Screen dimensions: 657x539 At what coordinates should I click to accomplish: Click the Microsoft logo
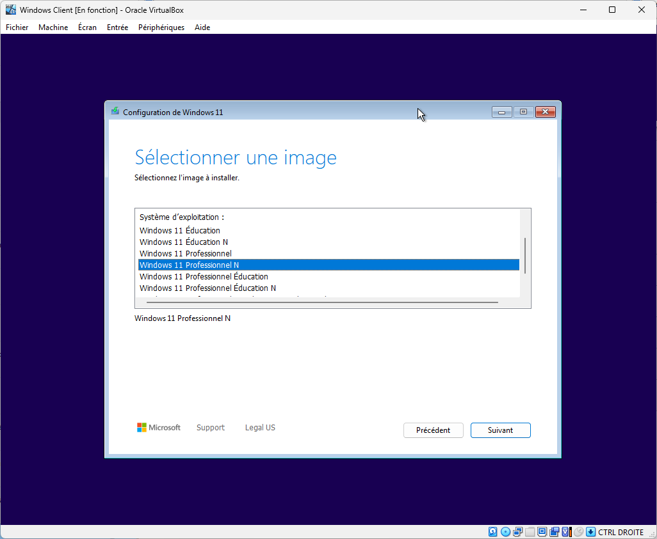pyautogui.click(x=159, y=427)
